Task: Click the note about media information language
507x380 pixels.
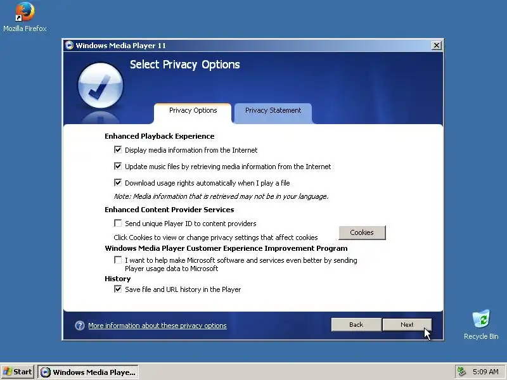Action: pos(221,196)
